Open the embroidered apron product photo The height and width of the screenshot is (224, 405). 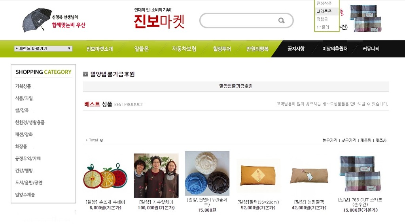coord(156,176)
